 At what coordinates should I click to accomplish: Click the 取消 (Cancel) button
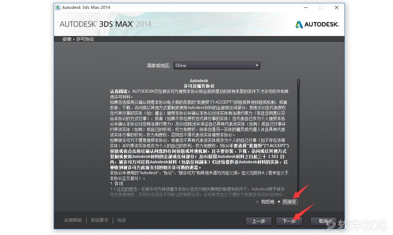(323, 221)
